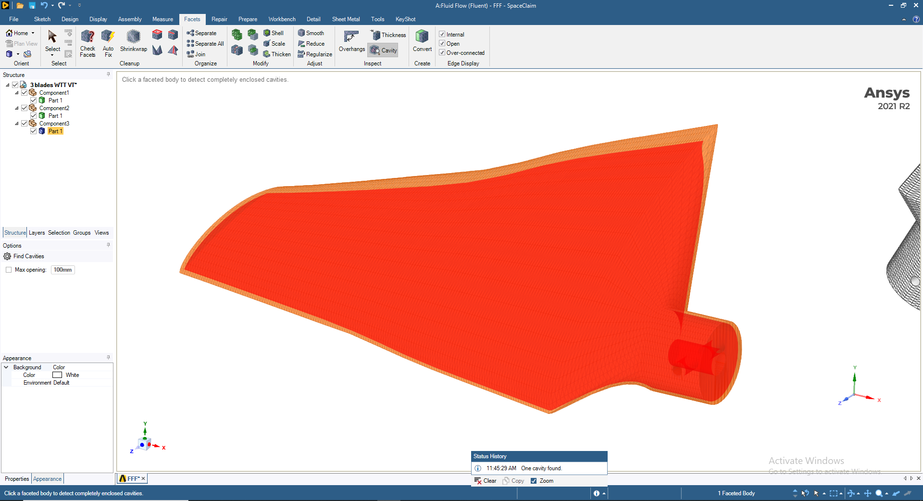The image size is (923, 501).
Task: Switch to the Design ribbon tab
Action: (x=70, y=19)
